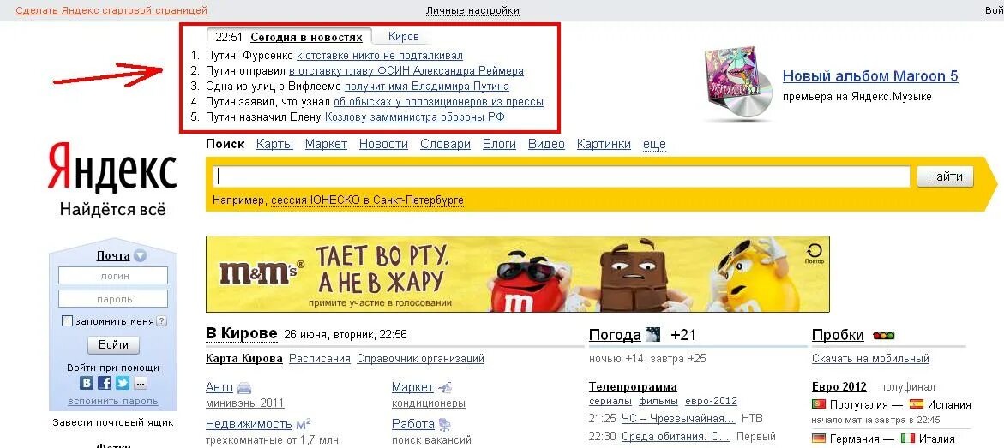1004x448 pixels.
Task: Select the Поиск search tab
Action: [x=225, y=144]
